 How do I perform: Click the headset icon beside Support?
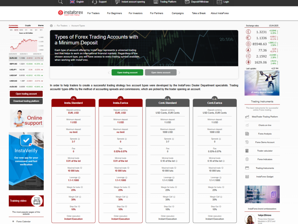(x=95, y=2)
